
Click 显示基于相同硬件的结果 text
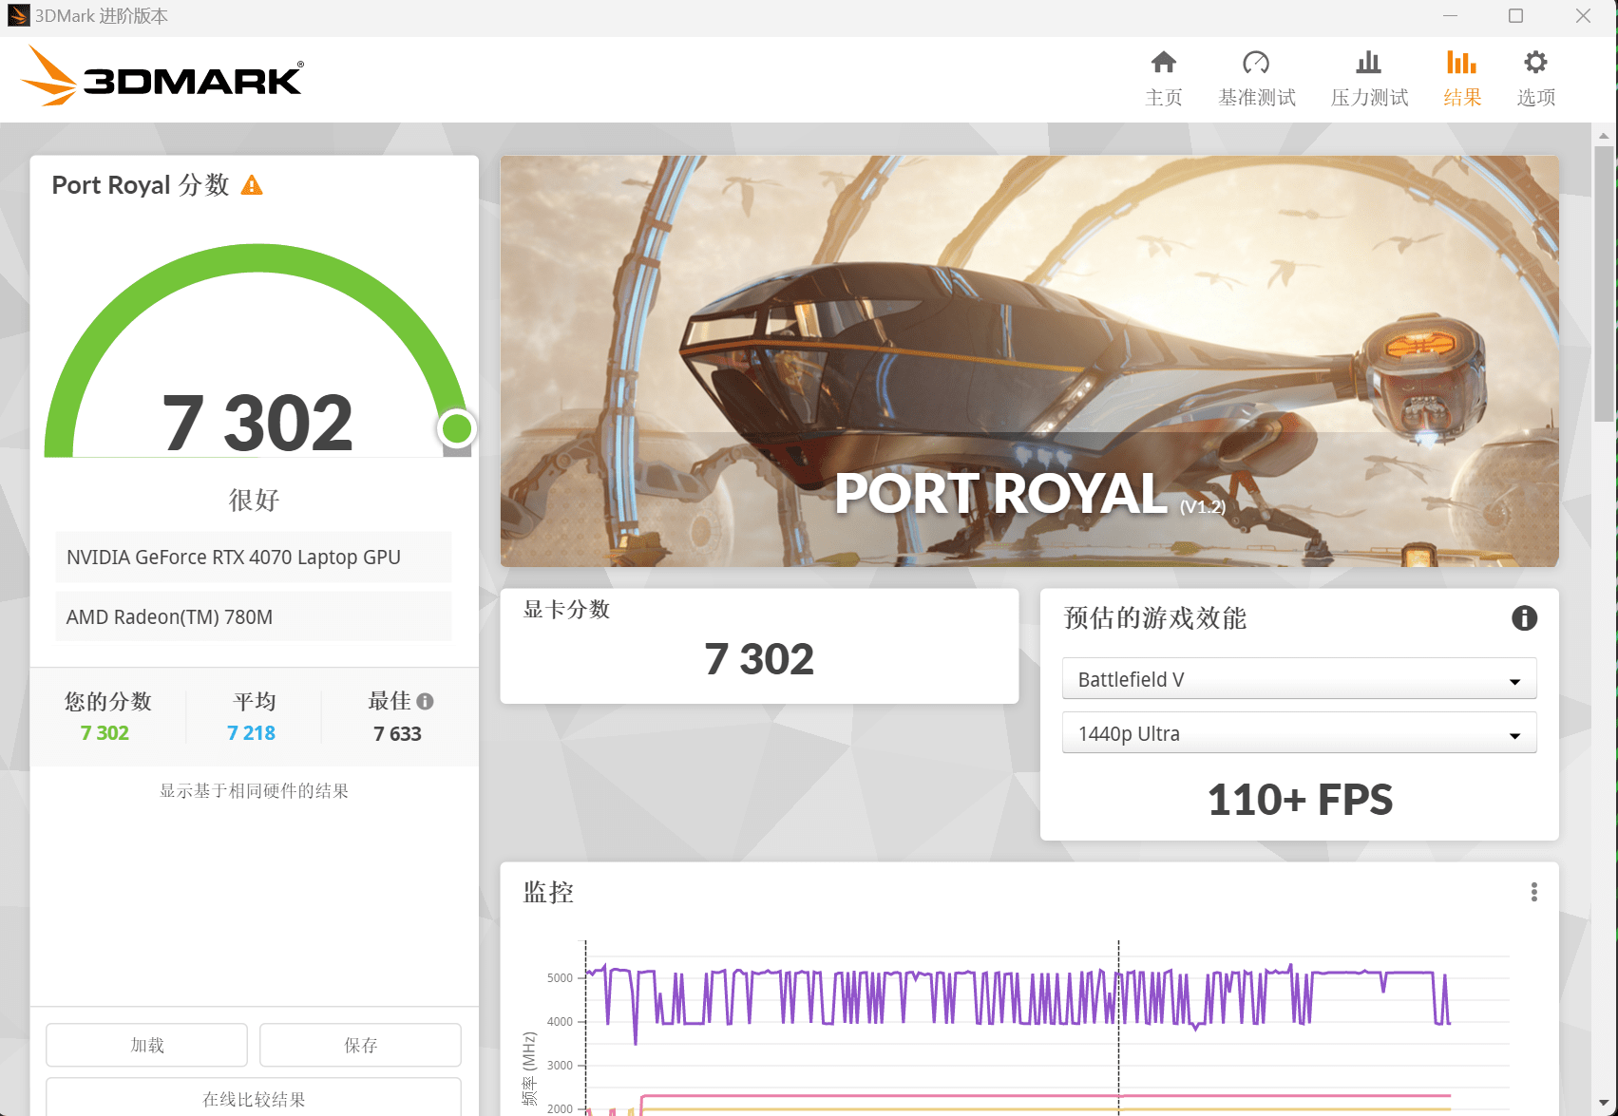point(254,790)
